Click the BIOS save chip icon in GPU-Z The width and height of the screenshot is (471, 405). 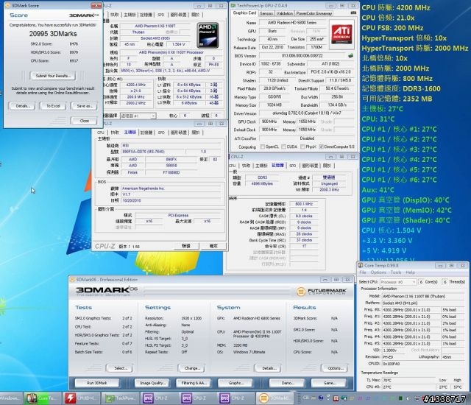click(x=350, y=55)
